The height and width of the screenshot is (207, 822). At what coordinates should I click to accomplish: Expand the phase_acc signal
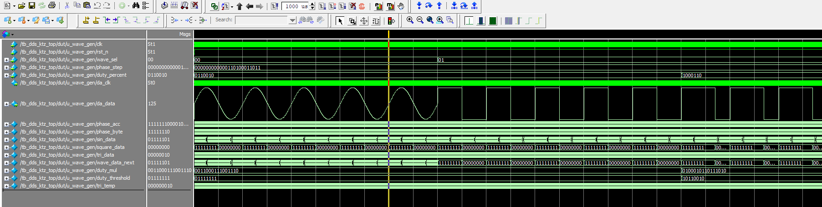6,124
